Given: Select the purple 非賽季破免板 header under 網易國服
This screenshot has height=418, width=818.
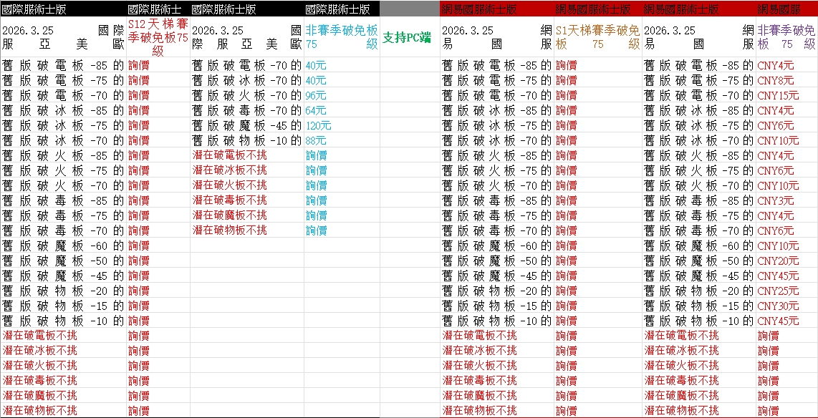Looking at the screenshot, I should [786, 37].
